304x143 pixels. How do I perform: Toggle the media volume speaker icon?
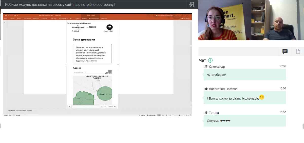coord(115,107)
